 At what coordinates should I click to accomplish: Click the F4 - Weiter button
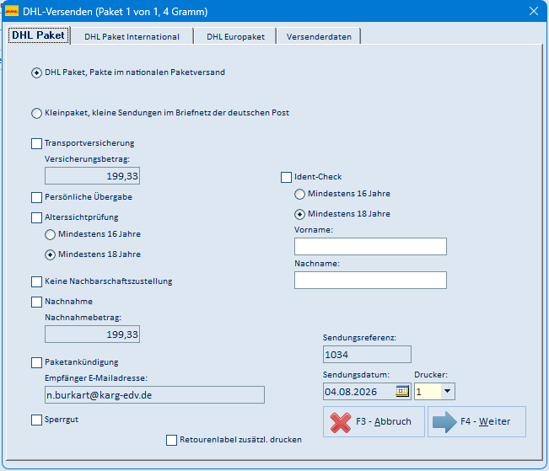tap(476, 421)
